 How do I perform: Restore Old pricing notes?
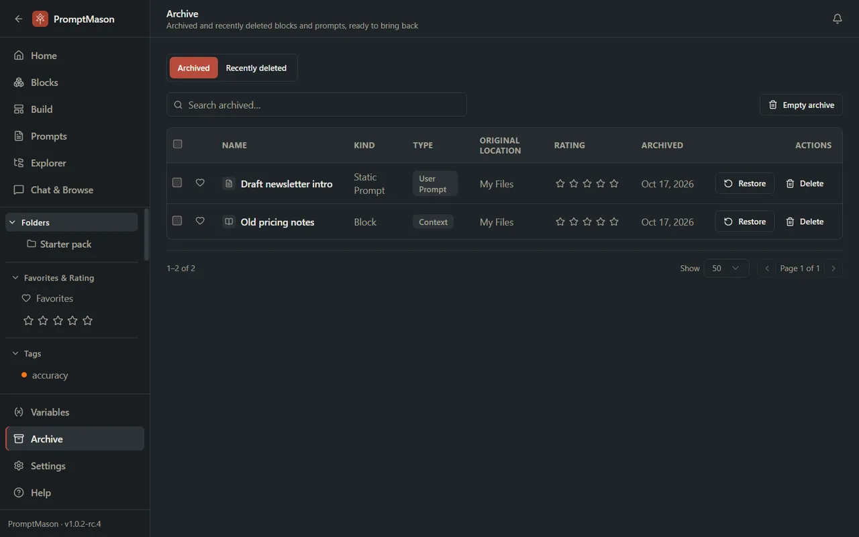tap(745, 222)
